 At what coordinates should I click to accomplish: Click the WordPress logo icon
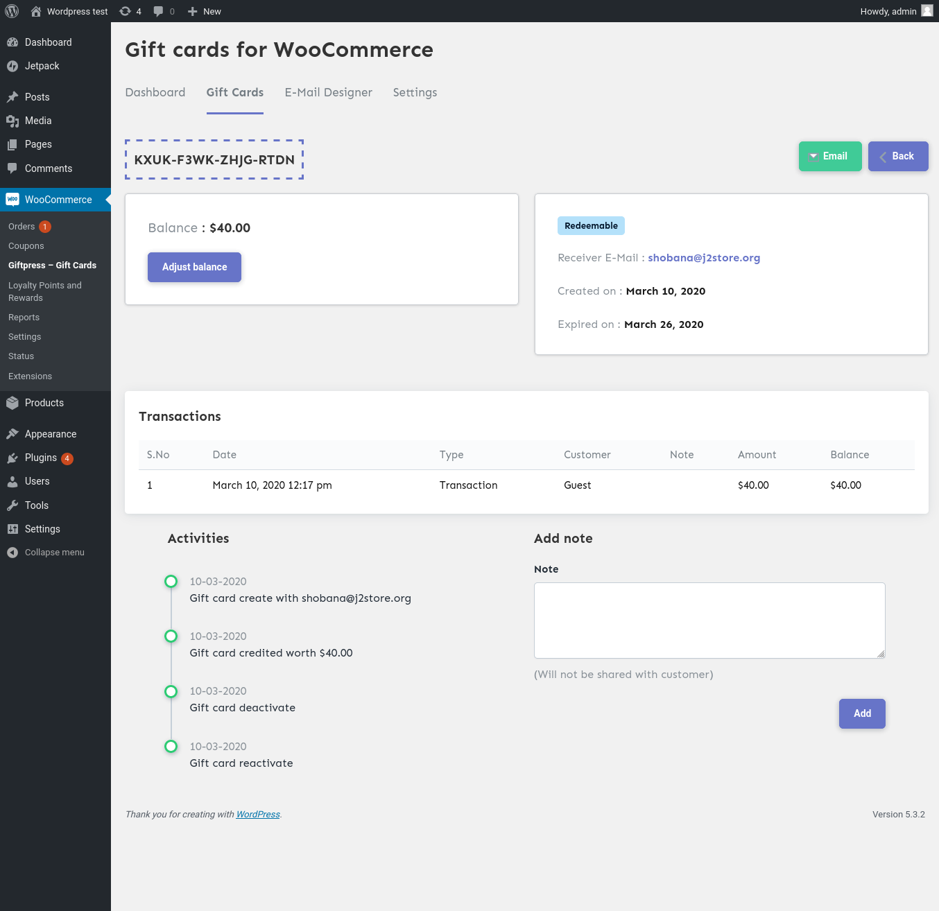(x=12, y=11)
